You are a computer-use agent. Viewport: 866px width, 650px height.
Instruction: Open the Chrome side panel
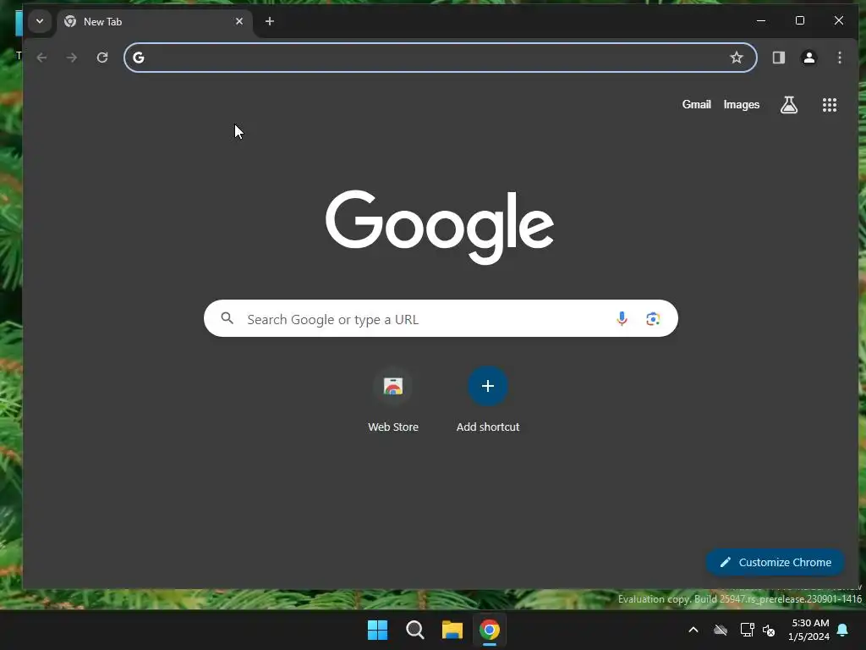click(x=779, y=58)
